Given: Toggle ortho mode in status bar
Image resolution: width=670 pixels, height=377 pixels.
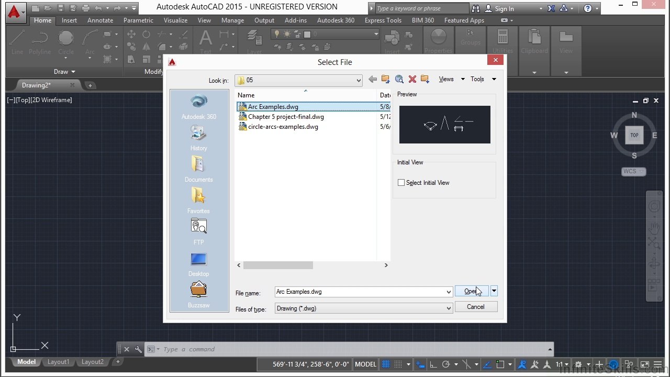Looking at the screenshot, I should [433, 364].
